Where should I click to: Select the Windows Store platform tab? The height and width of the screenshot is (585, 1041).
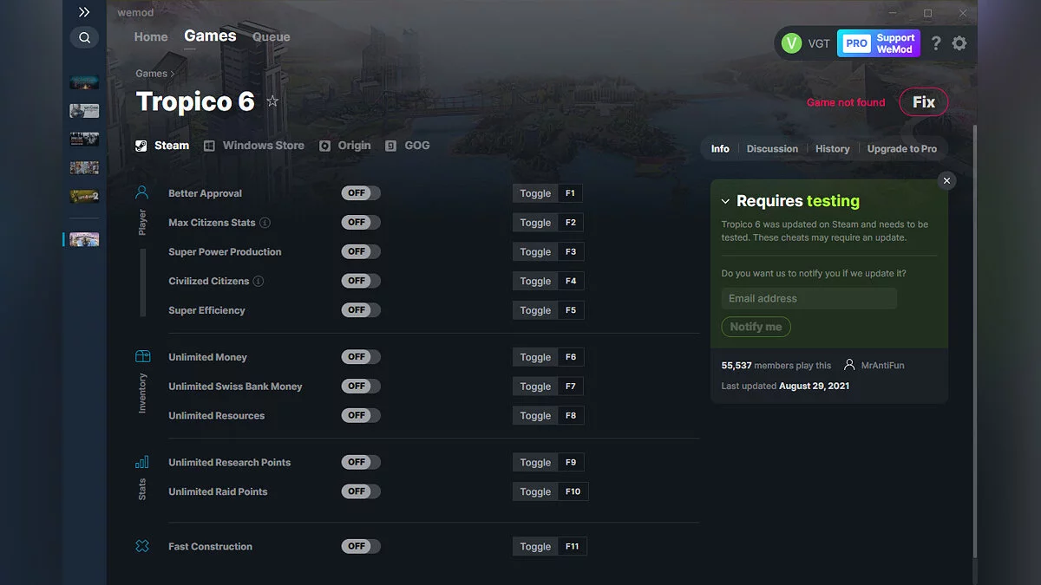254,146
